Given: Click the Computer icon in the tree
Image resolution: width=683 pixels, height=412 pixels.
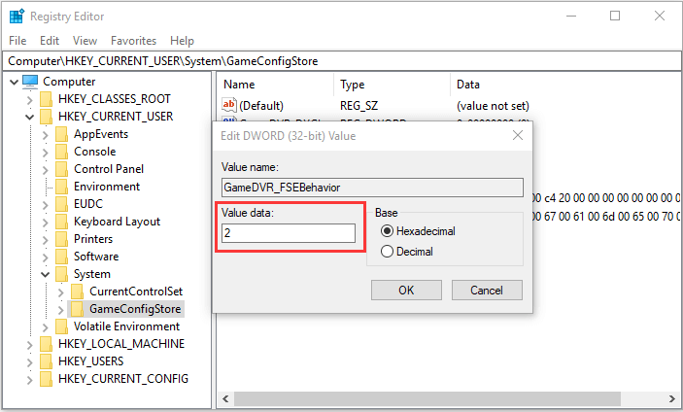Looking at the screenshot, I should (x=30, y=82).
